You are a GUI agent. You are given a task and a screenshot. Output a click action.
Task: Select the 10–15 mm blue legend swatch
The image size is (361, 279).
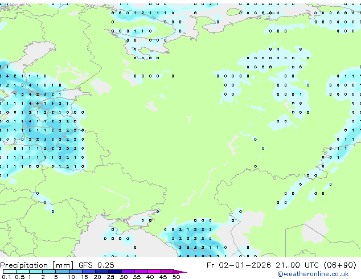(x=76, y=272)
